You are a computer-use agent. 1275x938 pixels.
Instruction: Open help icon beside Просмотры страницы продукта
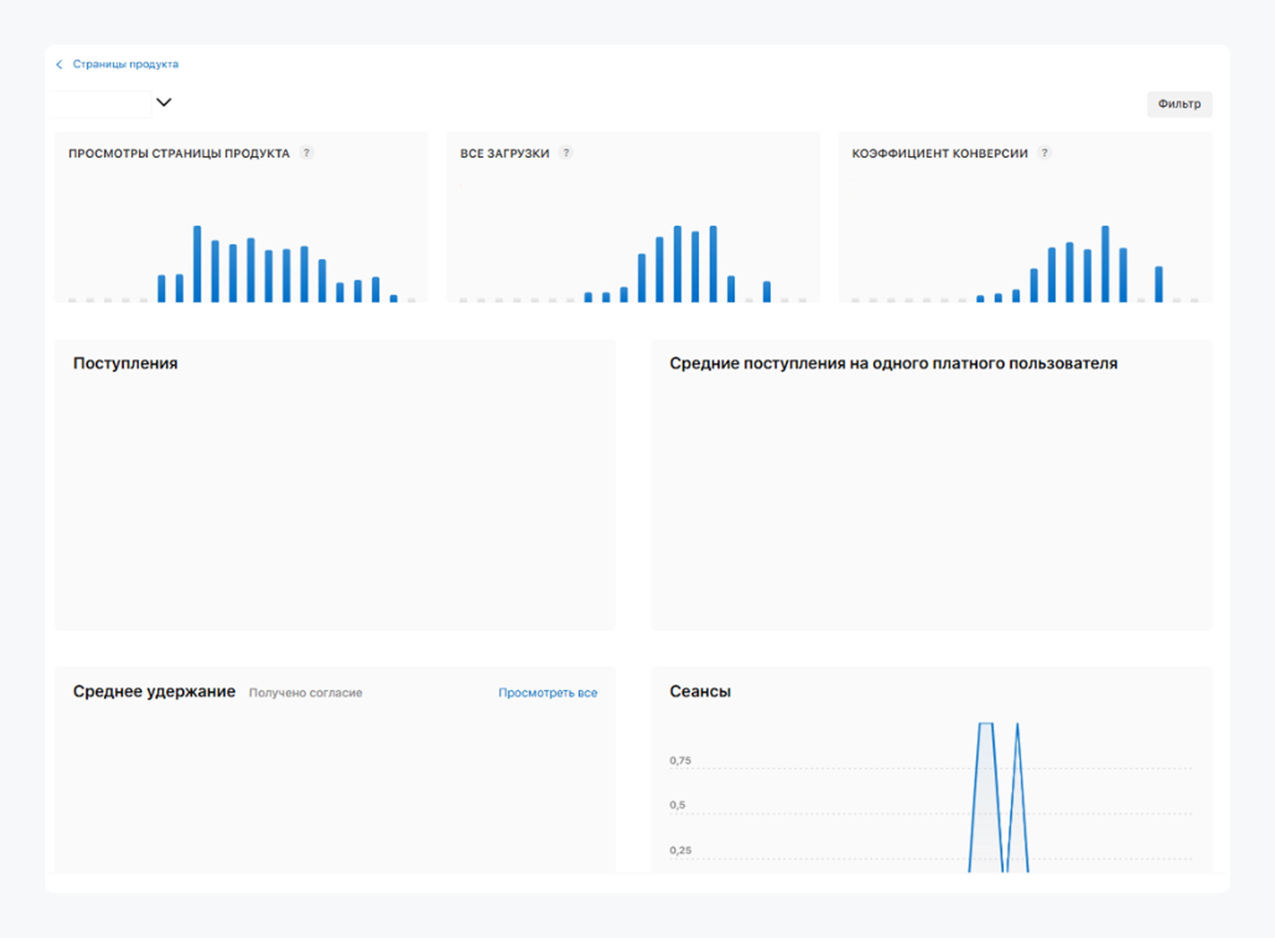pyautogui.click(x=306, y=153)
